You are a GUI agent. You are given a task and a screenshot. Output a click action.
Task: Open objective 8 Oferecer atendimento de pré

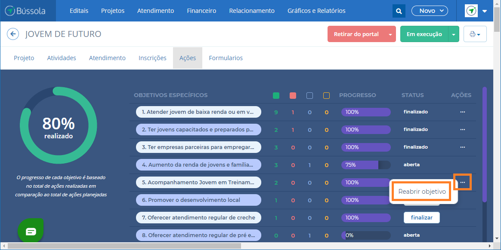(x=198, y=235)
